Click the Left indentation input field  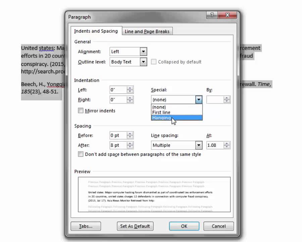pyautogui.click(x=118, y=90)
